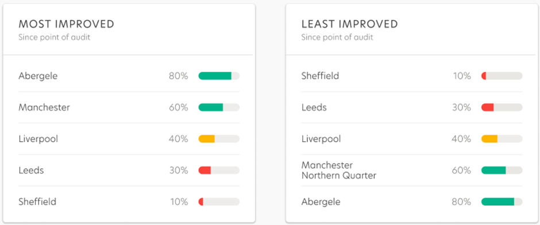Click Sheffield's red bar in Most Improved
Screen dimensions: 540x225
point(219,202)
